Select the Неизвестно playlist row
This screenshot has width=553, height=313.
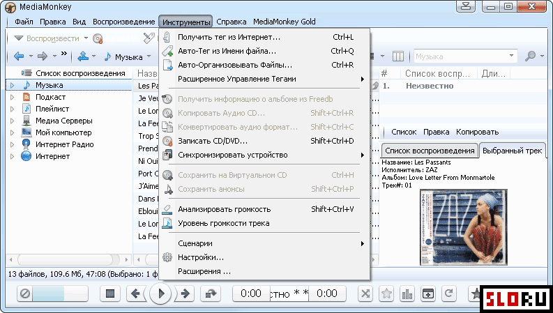coord(464,86)
